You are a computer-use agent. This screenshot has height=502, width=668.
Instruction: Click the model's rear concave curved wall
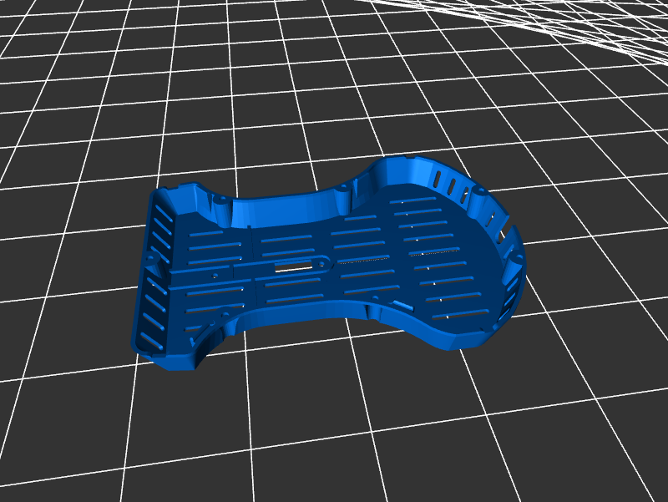click(x=284, y=209)
